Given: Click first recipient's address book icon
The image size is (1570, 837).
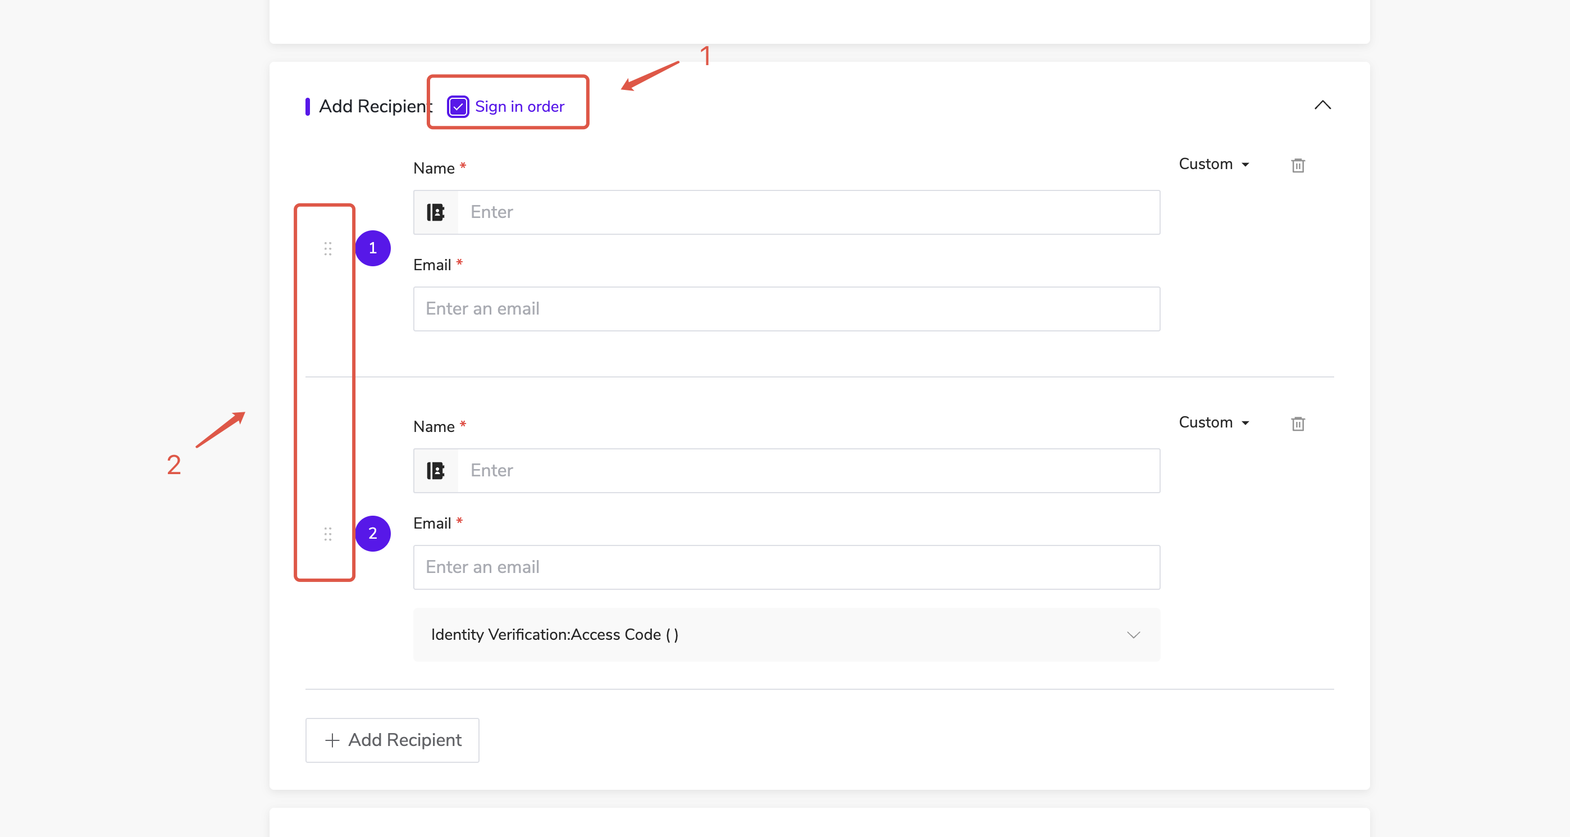Looking at the screenshot, I should [435, 212].
